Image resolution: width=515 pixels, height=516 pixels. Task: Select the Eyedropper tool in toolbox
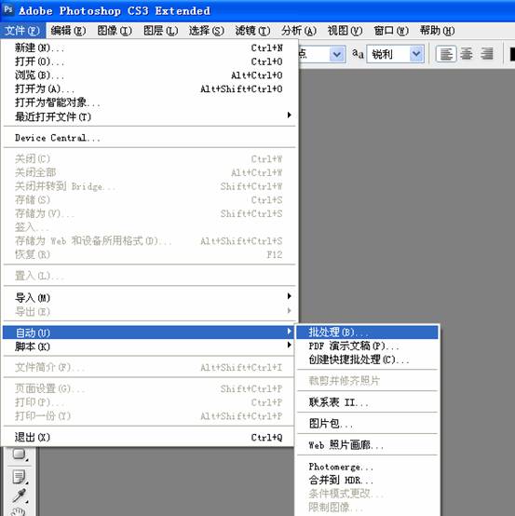pyautogui.click(x=19, y=496)
